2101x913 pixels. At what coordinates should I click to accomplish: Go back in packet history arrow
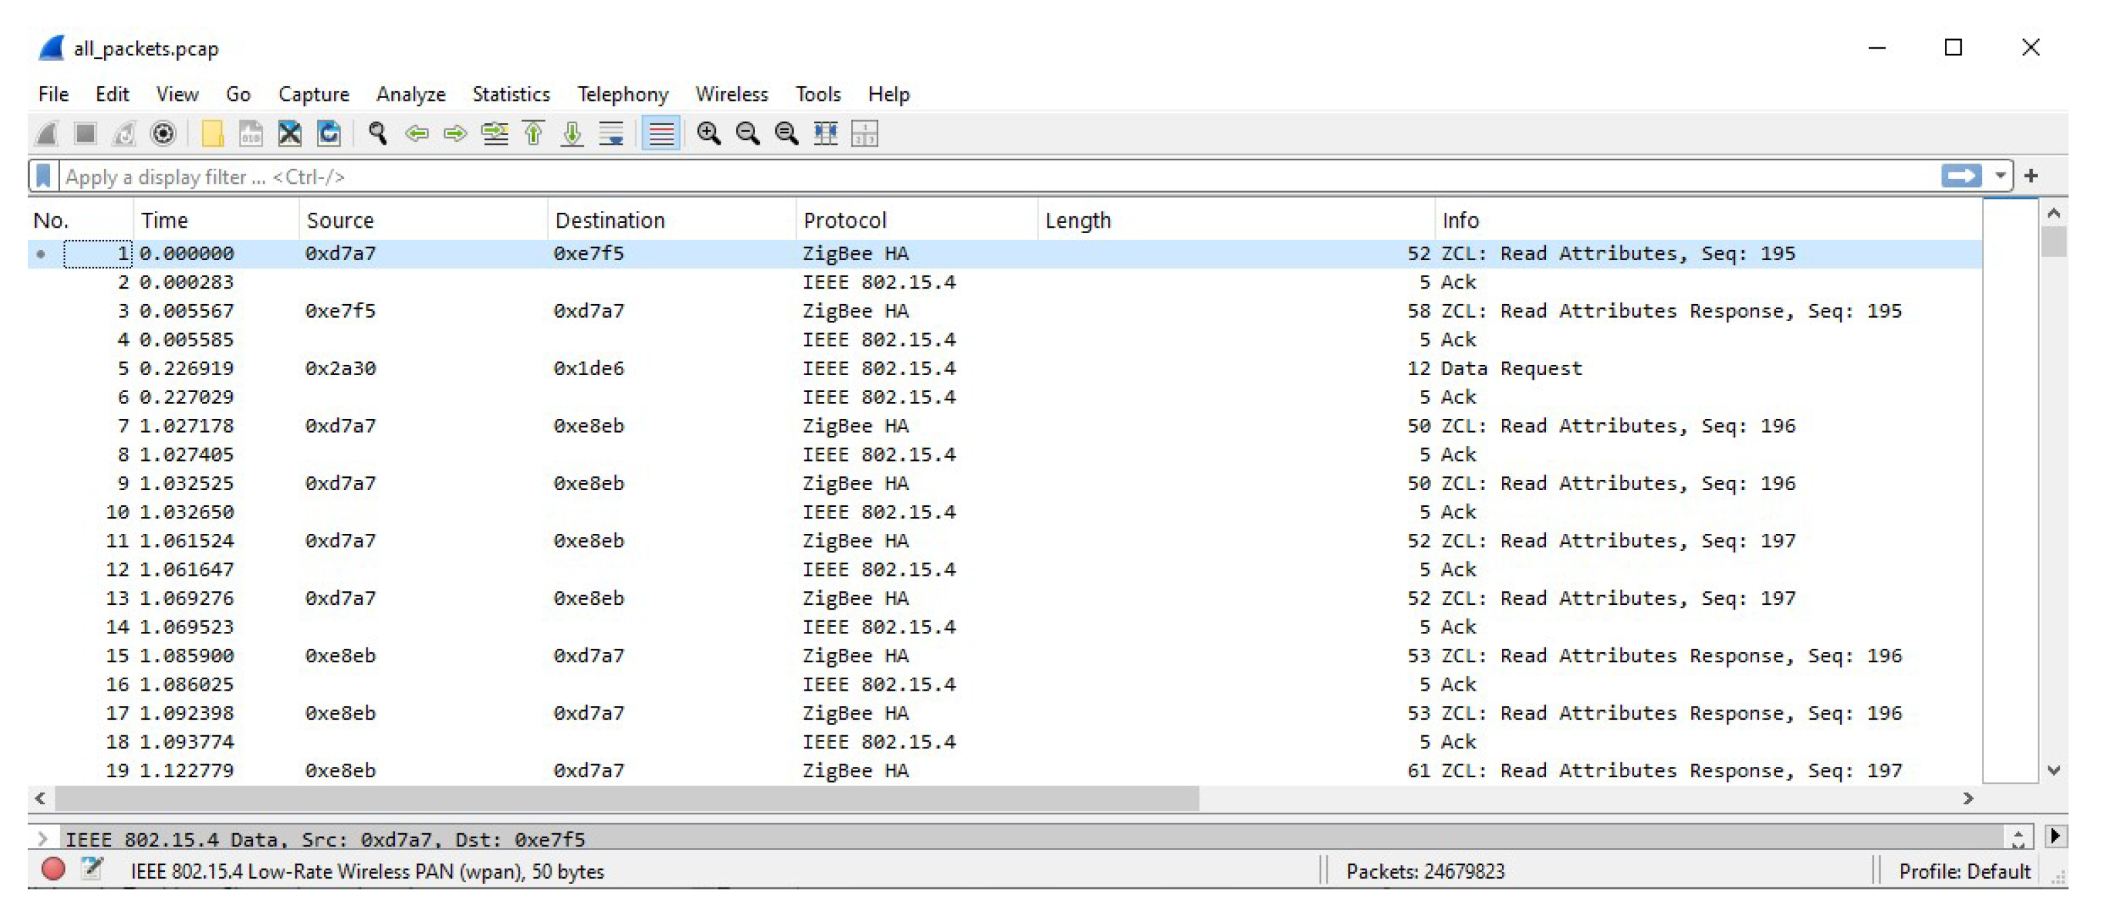click(417, 133)
